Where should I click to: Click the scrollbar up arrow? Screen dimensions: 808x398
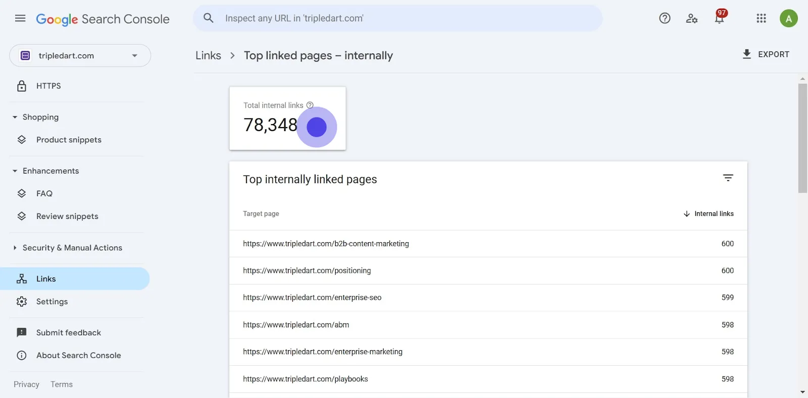point(802,79)
